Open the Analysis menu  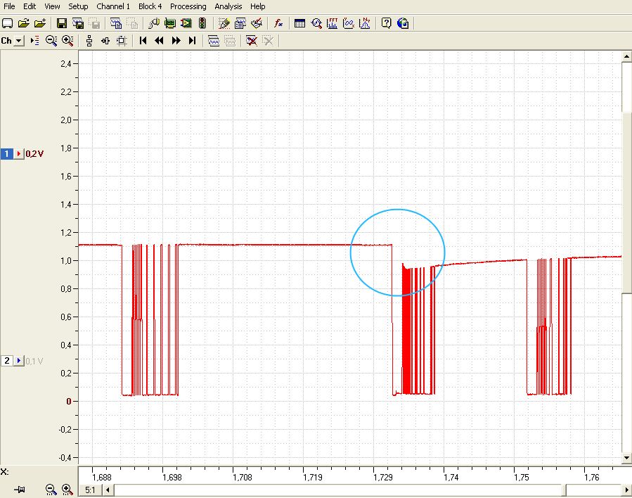(228, 6)
